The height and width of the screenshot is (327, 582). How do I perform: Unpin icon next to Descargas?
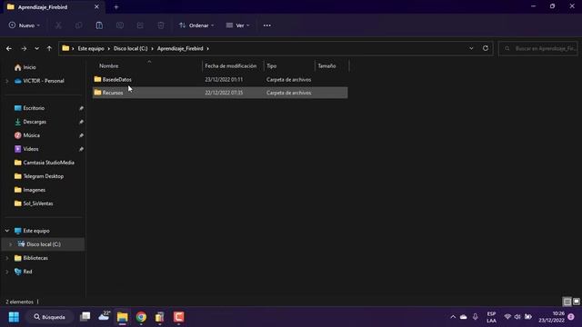[x=81, y=122]
